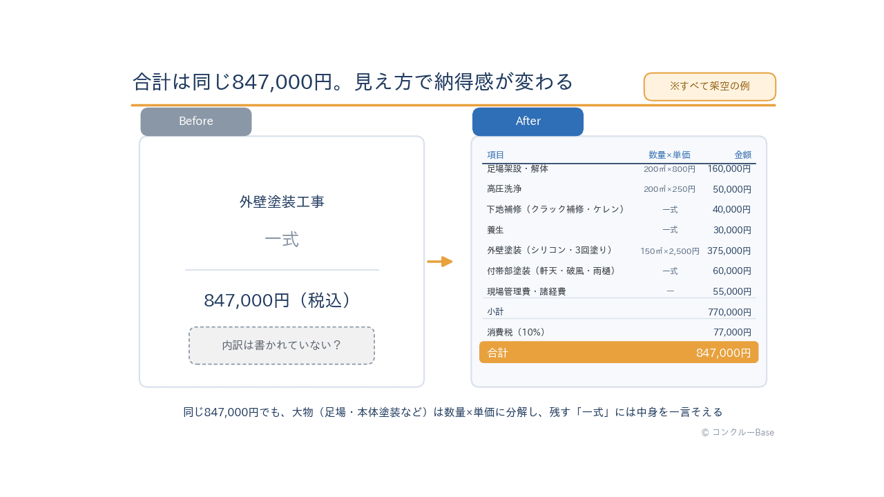Select 下地補修（クラック補修・ケレン） row label
This screenshot has width=884, height=497.
coord(557,209)
